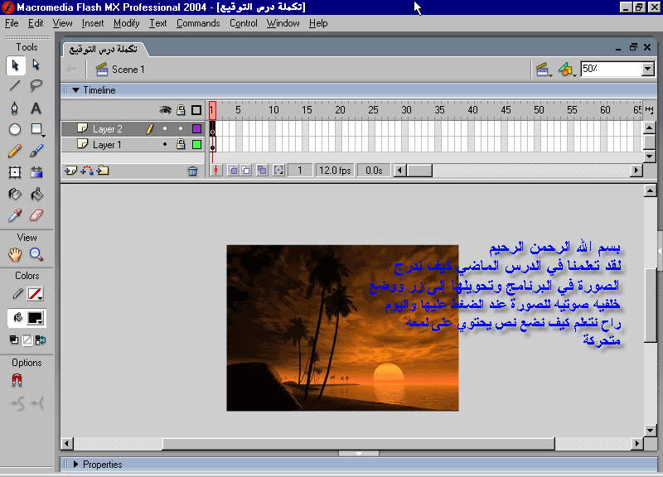Screen dimensions: 663x477
Task: Toggle the leftmost Onion Skin button
Action: pyautogui.click(x=233, y=171)
